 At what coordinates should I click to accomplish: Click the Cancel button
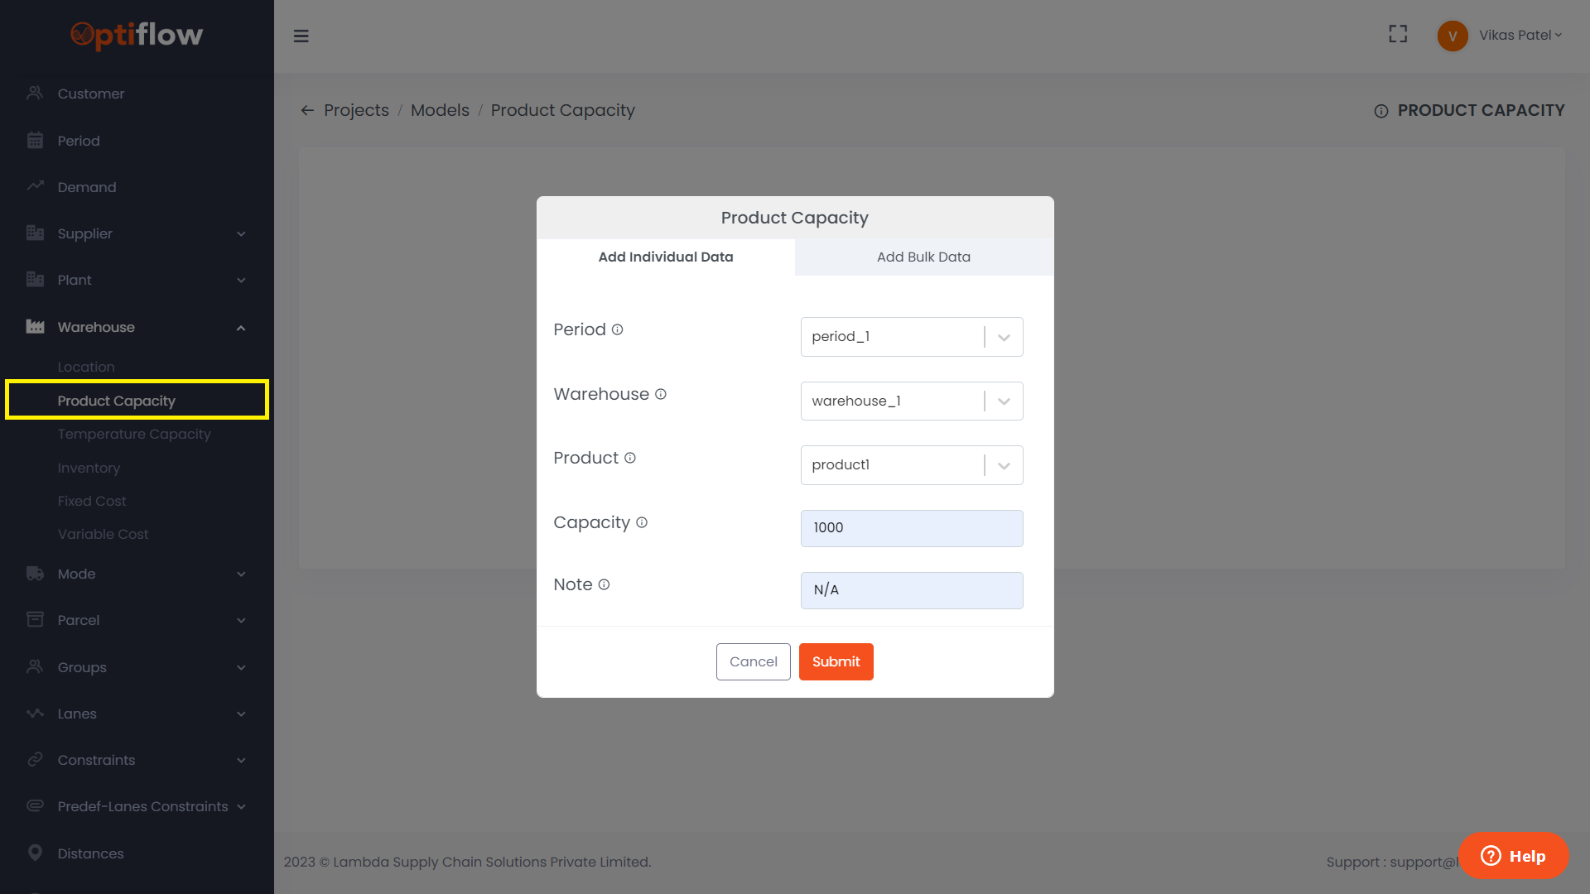pos(753,661)
